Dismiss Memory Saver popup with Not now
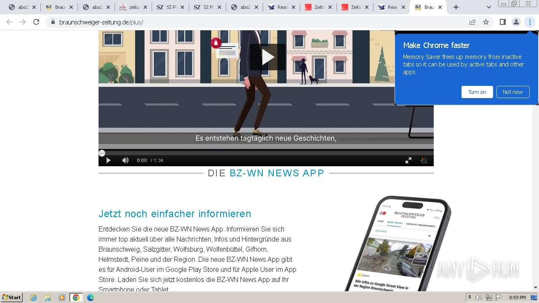 coord(512,92)
